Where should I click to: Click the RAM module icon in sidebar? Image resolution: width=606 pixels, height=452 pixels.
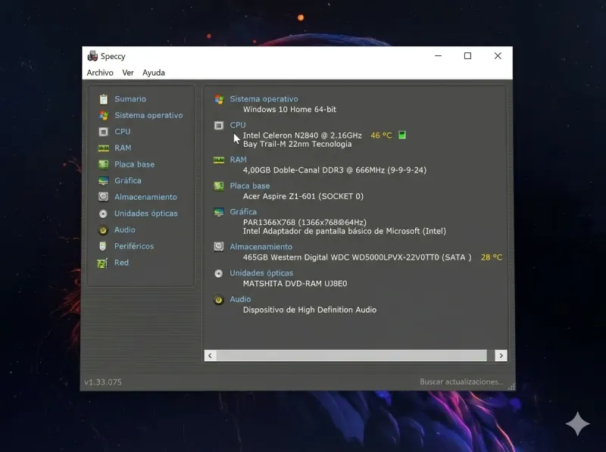click(103, 148)
